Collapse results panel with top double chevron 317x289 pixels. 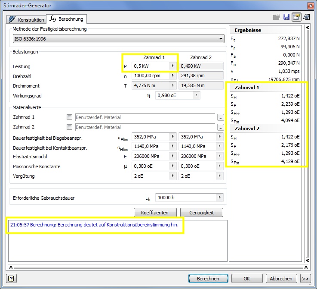tap(307, 27)
